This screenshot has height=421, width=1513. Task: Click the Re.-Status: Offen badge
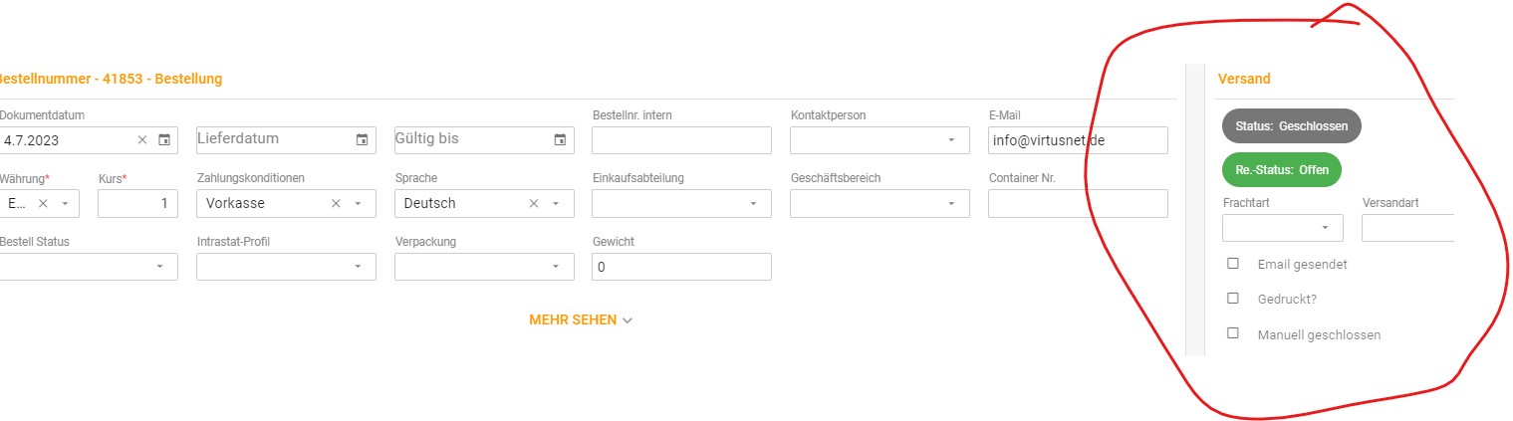(1282, 169)
